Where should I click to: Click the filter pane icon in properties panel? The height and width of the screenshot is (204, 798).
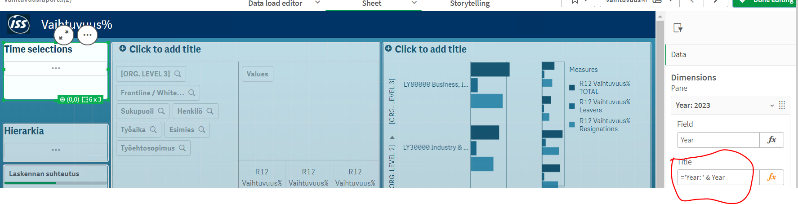coord(678,28)
